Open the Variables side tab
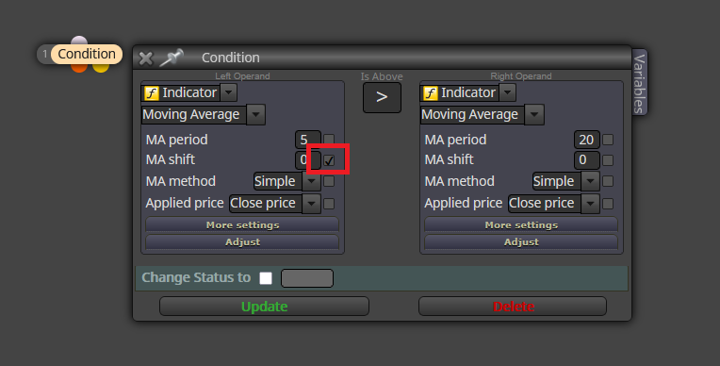720x366 pixels. 639,83
